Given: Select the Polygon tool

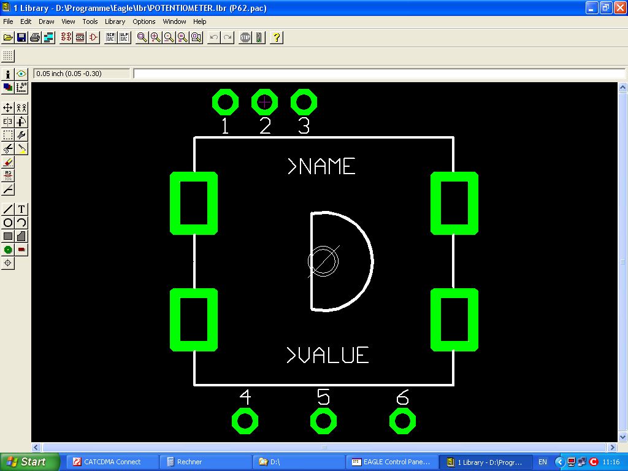Looking at the screenshot, I should tap(21, 236).
